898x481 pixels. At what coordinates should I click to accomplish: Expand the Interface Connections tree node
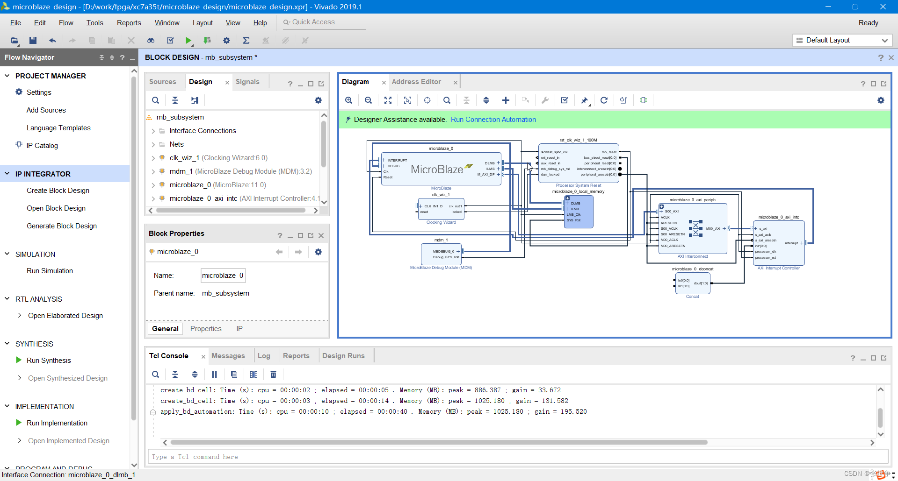tap(153, 131)
